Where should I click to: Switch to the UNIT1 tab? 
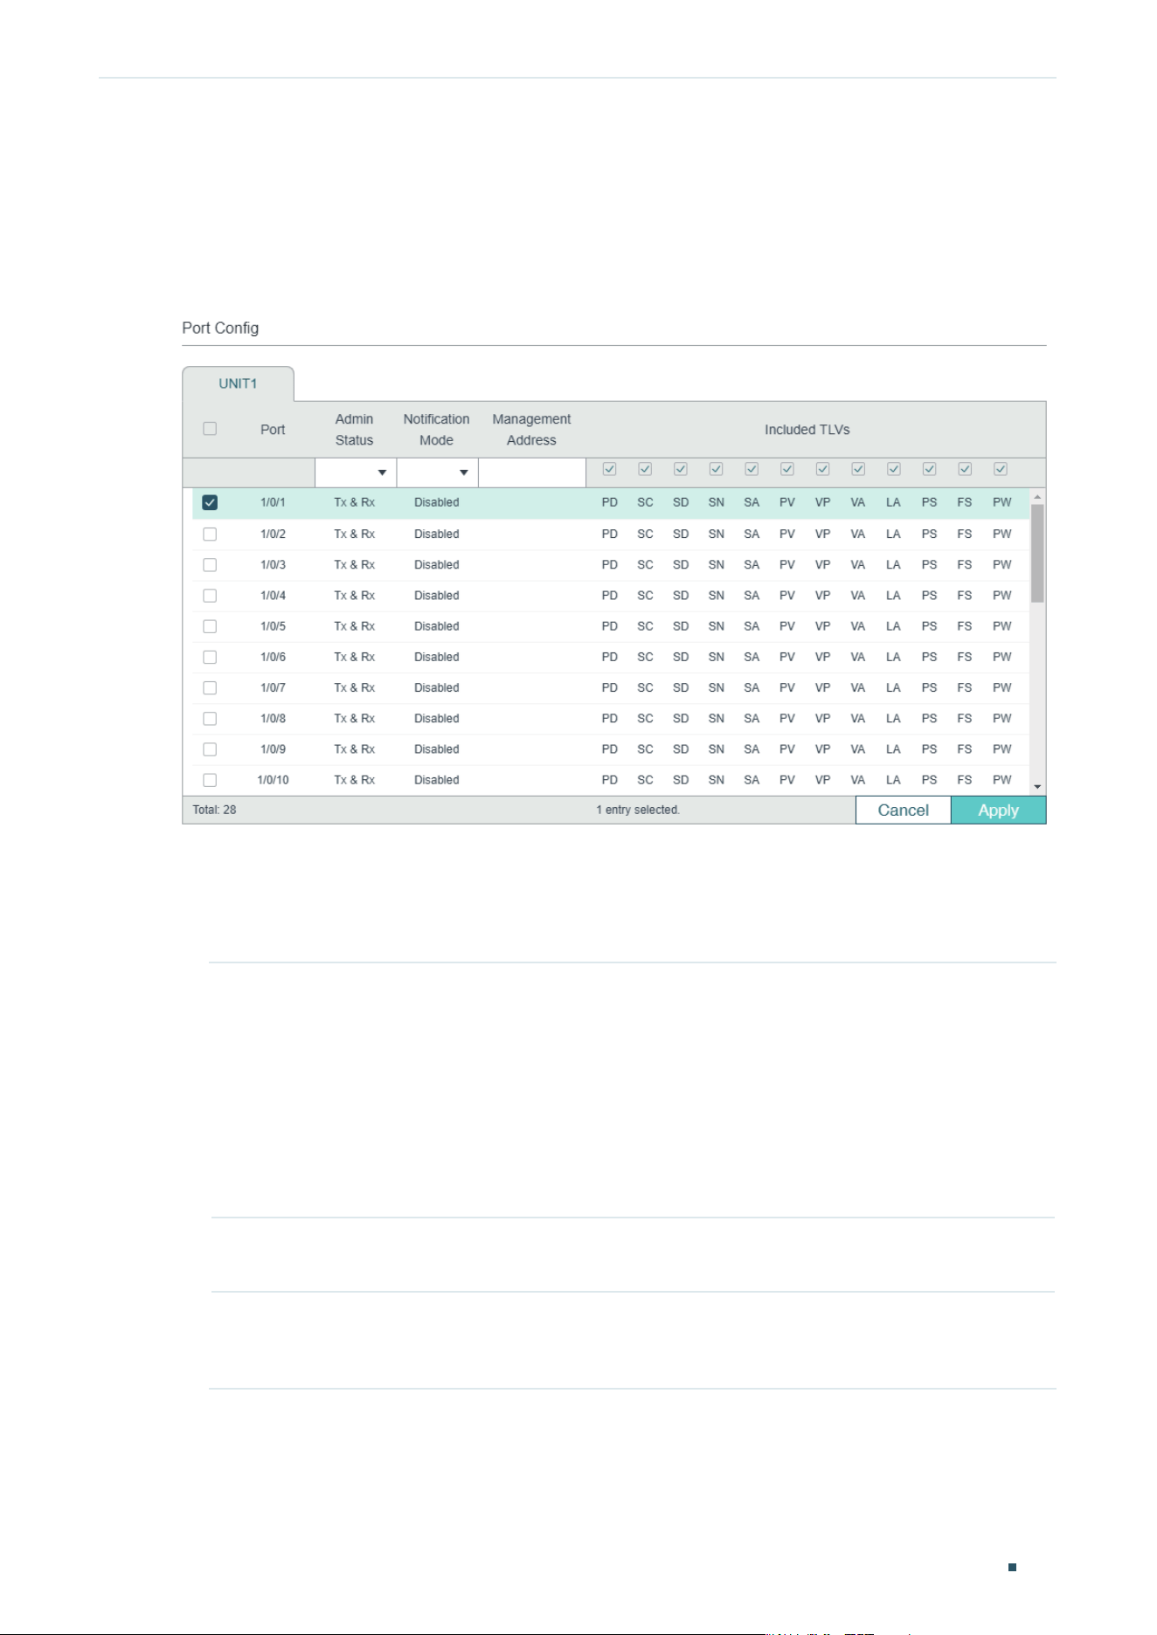238,383
